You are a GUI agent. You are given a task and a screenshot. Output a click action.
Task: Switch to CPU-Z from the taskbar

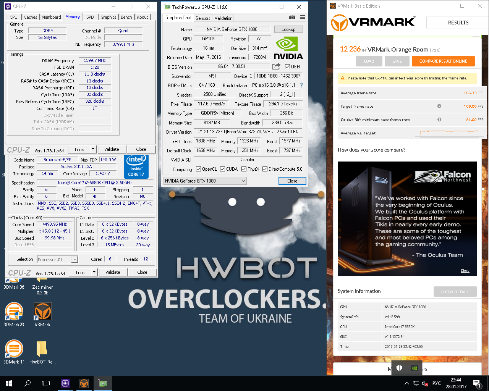click(65, 383)
